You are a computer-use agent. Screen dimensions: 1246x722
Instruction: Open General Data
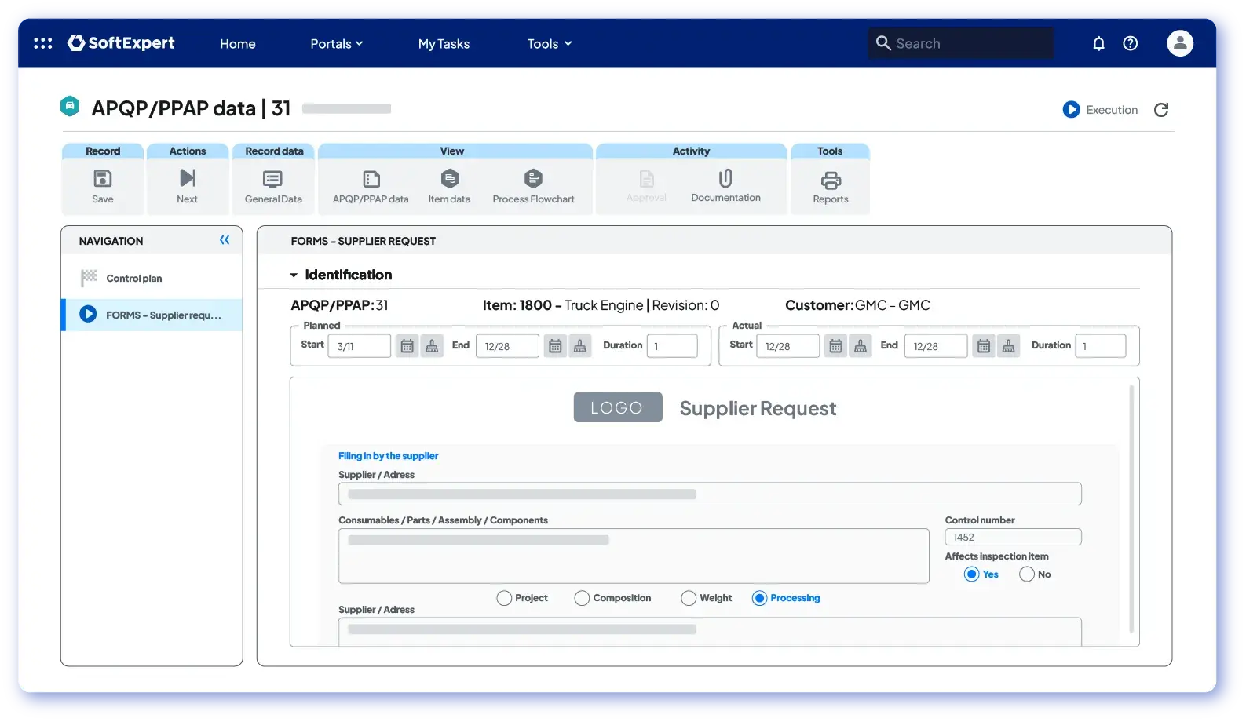273,186
